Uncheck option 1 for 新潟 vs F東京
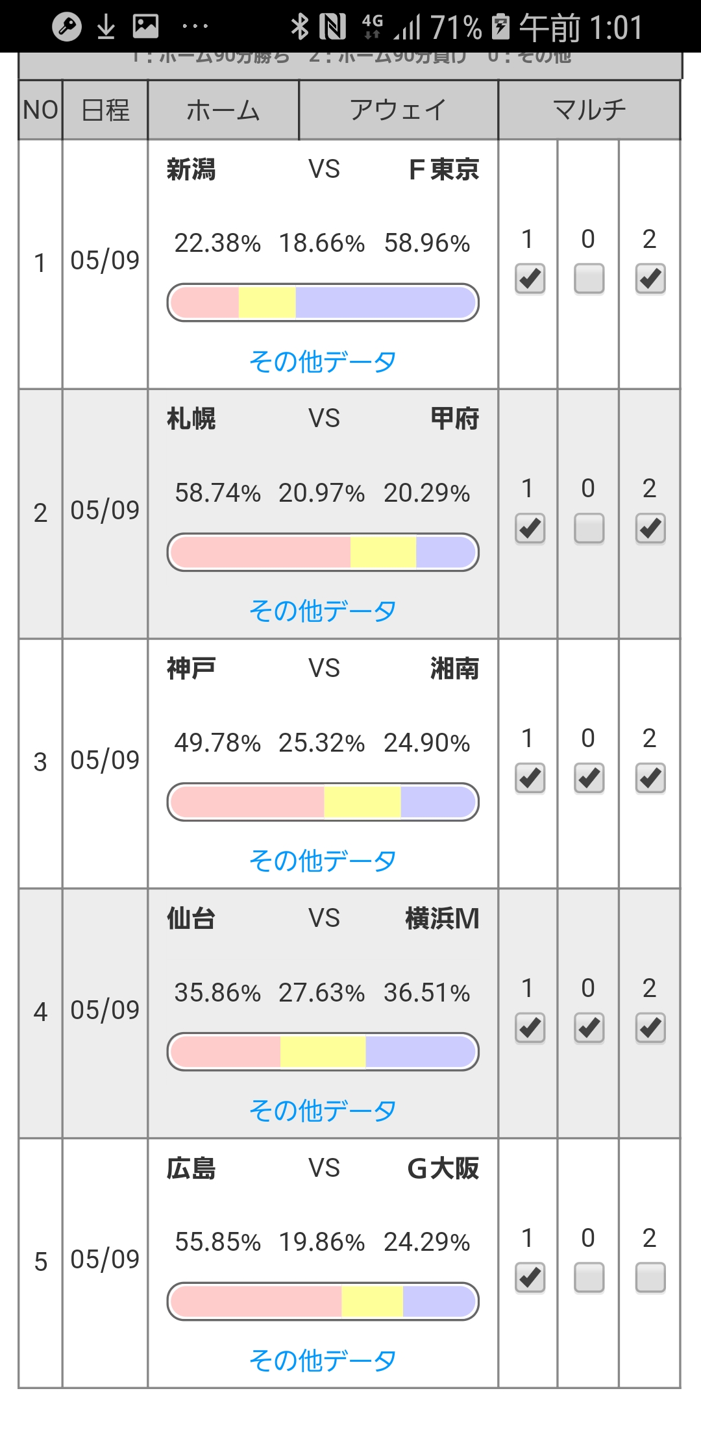The height and width of the screenshot is (1441, 701). click(x=530, y=278)
